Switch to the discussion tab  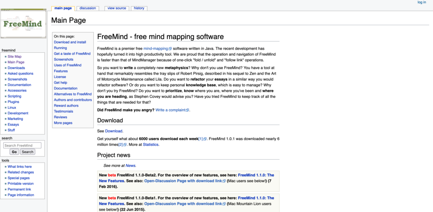[x=88, y=8]
